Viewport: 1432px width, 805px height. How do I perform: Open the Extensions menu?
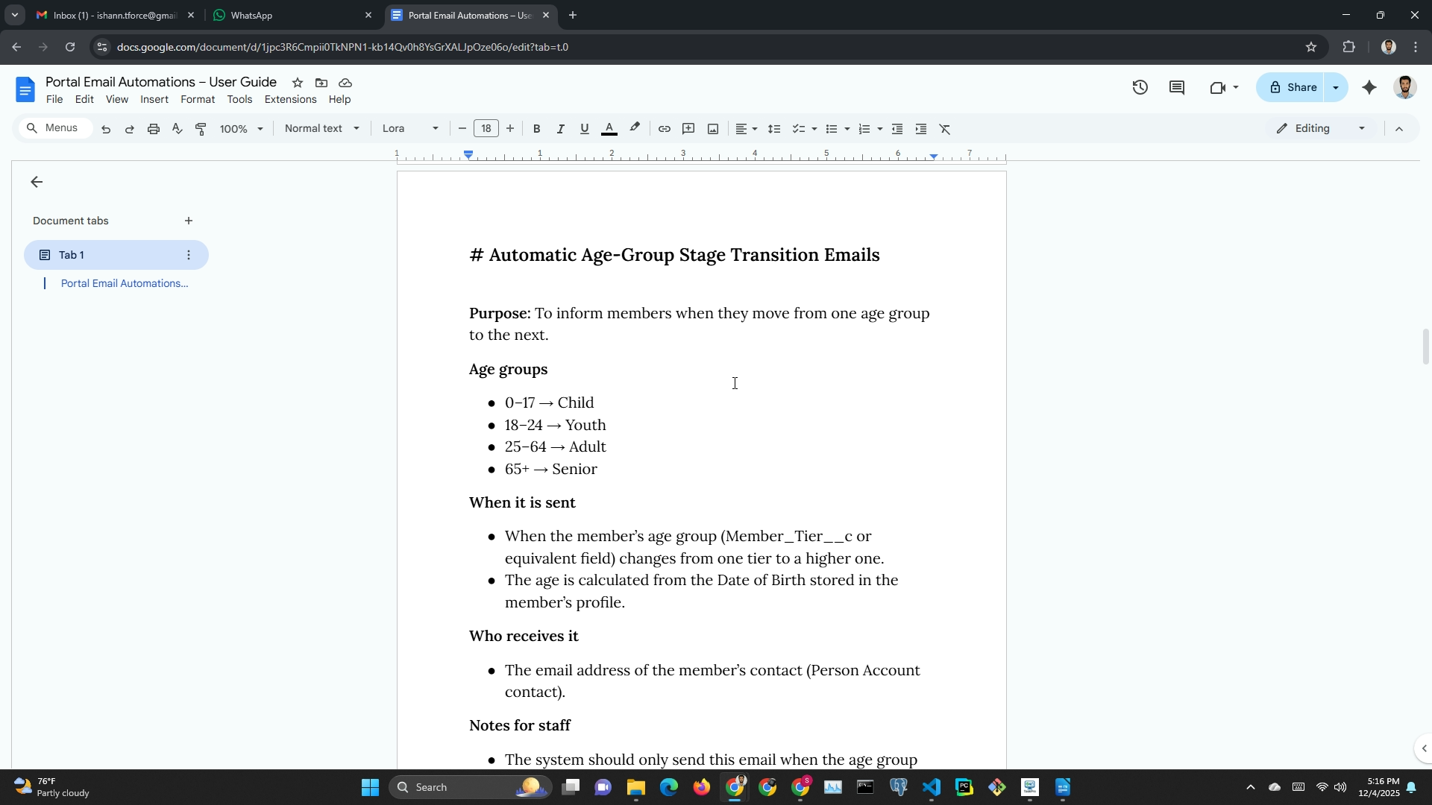coord(290,99)
